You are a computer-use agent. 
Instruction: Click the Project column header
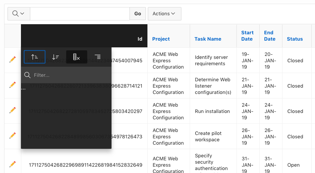click(x=161, y=39)
